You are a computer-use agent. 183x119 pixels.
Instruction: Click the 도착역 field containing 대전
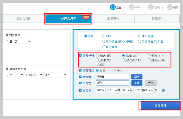113,83
